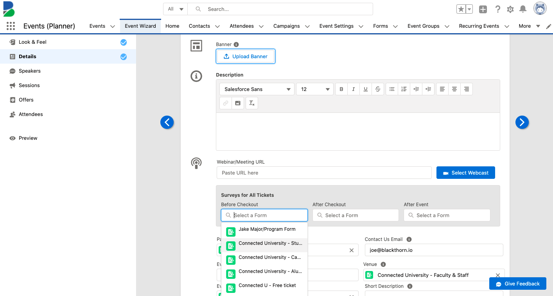
Task: Switch to the Home tab
Action: (172, 26)
